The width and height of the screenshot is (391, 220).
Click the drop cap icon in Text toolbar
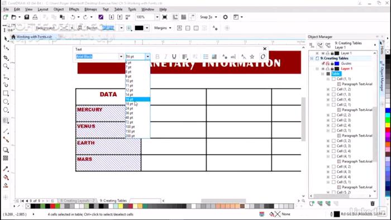point(214,56)
